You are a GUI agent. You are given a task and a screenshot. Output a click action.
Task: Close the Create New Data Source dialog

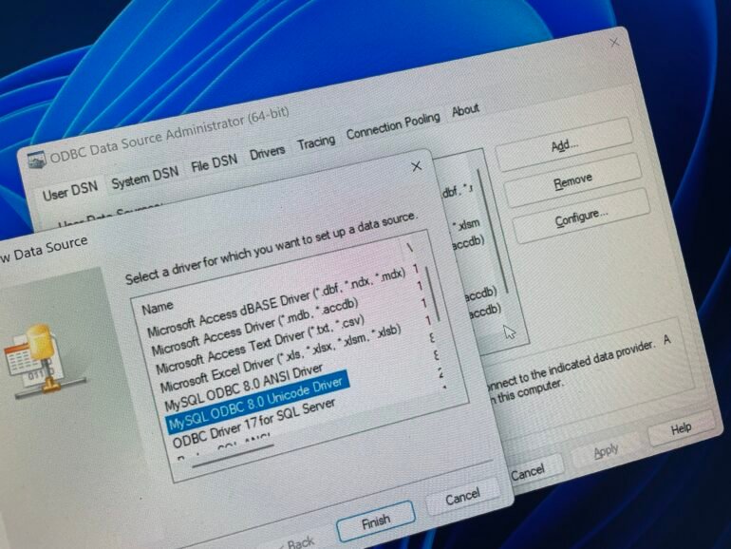click(416, 167)
